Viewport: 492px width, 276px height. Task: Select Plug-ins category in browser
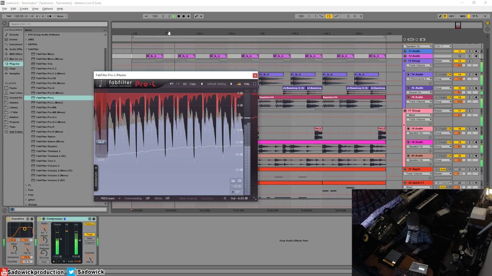(x=14, y=64)
